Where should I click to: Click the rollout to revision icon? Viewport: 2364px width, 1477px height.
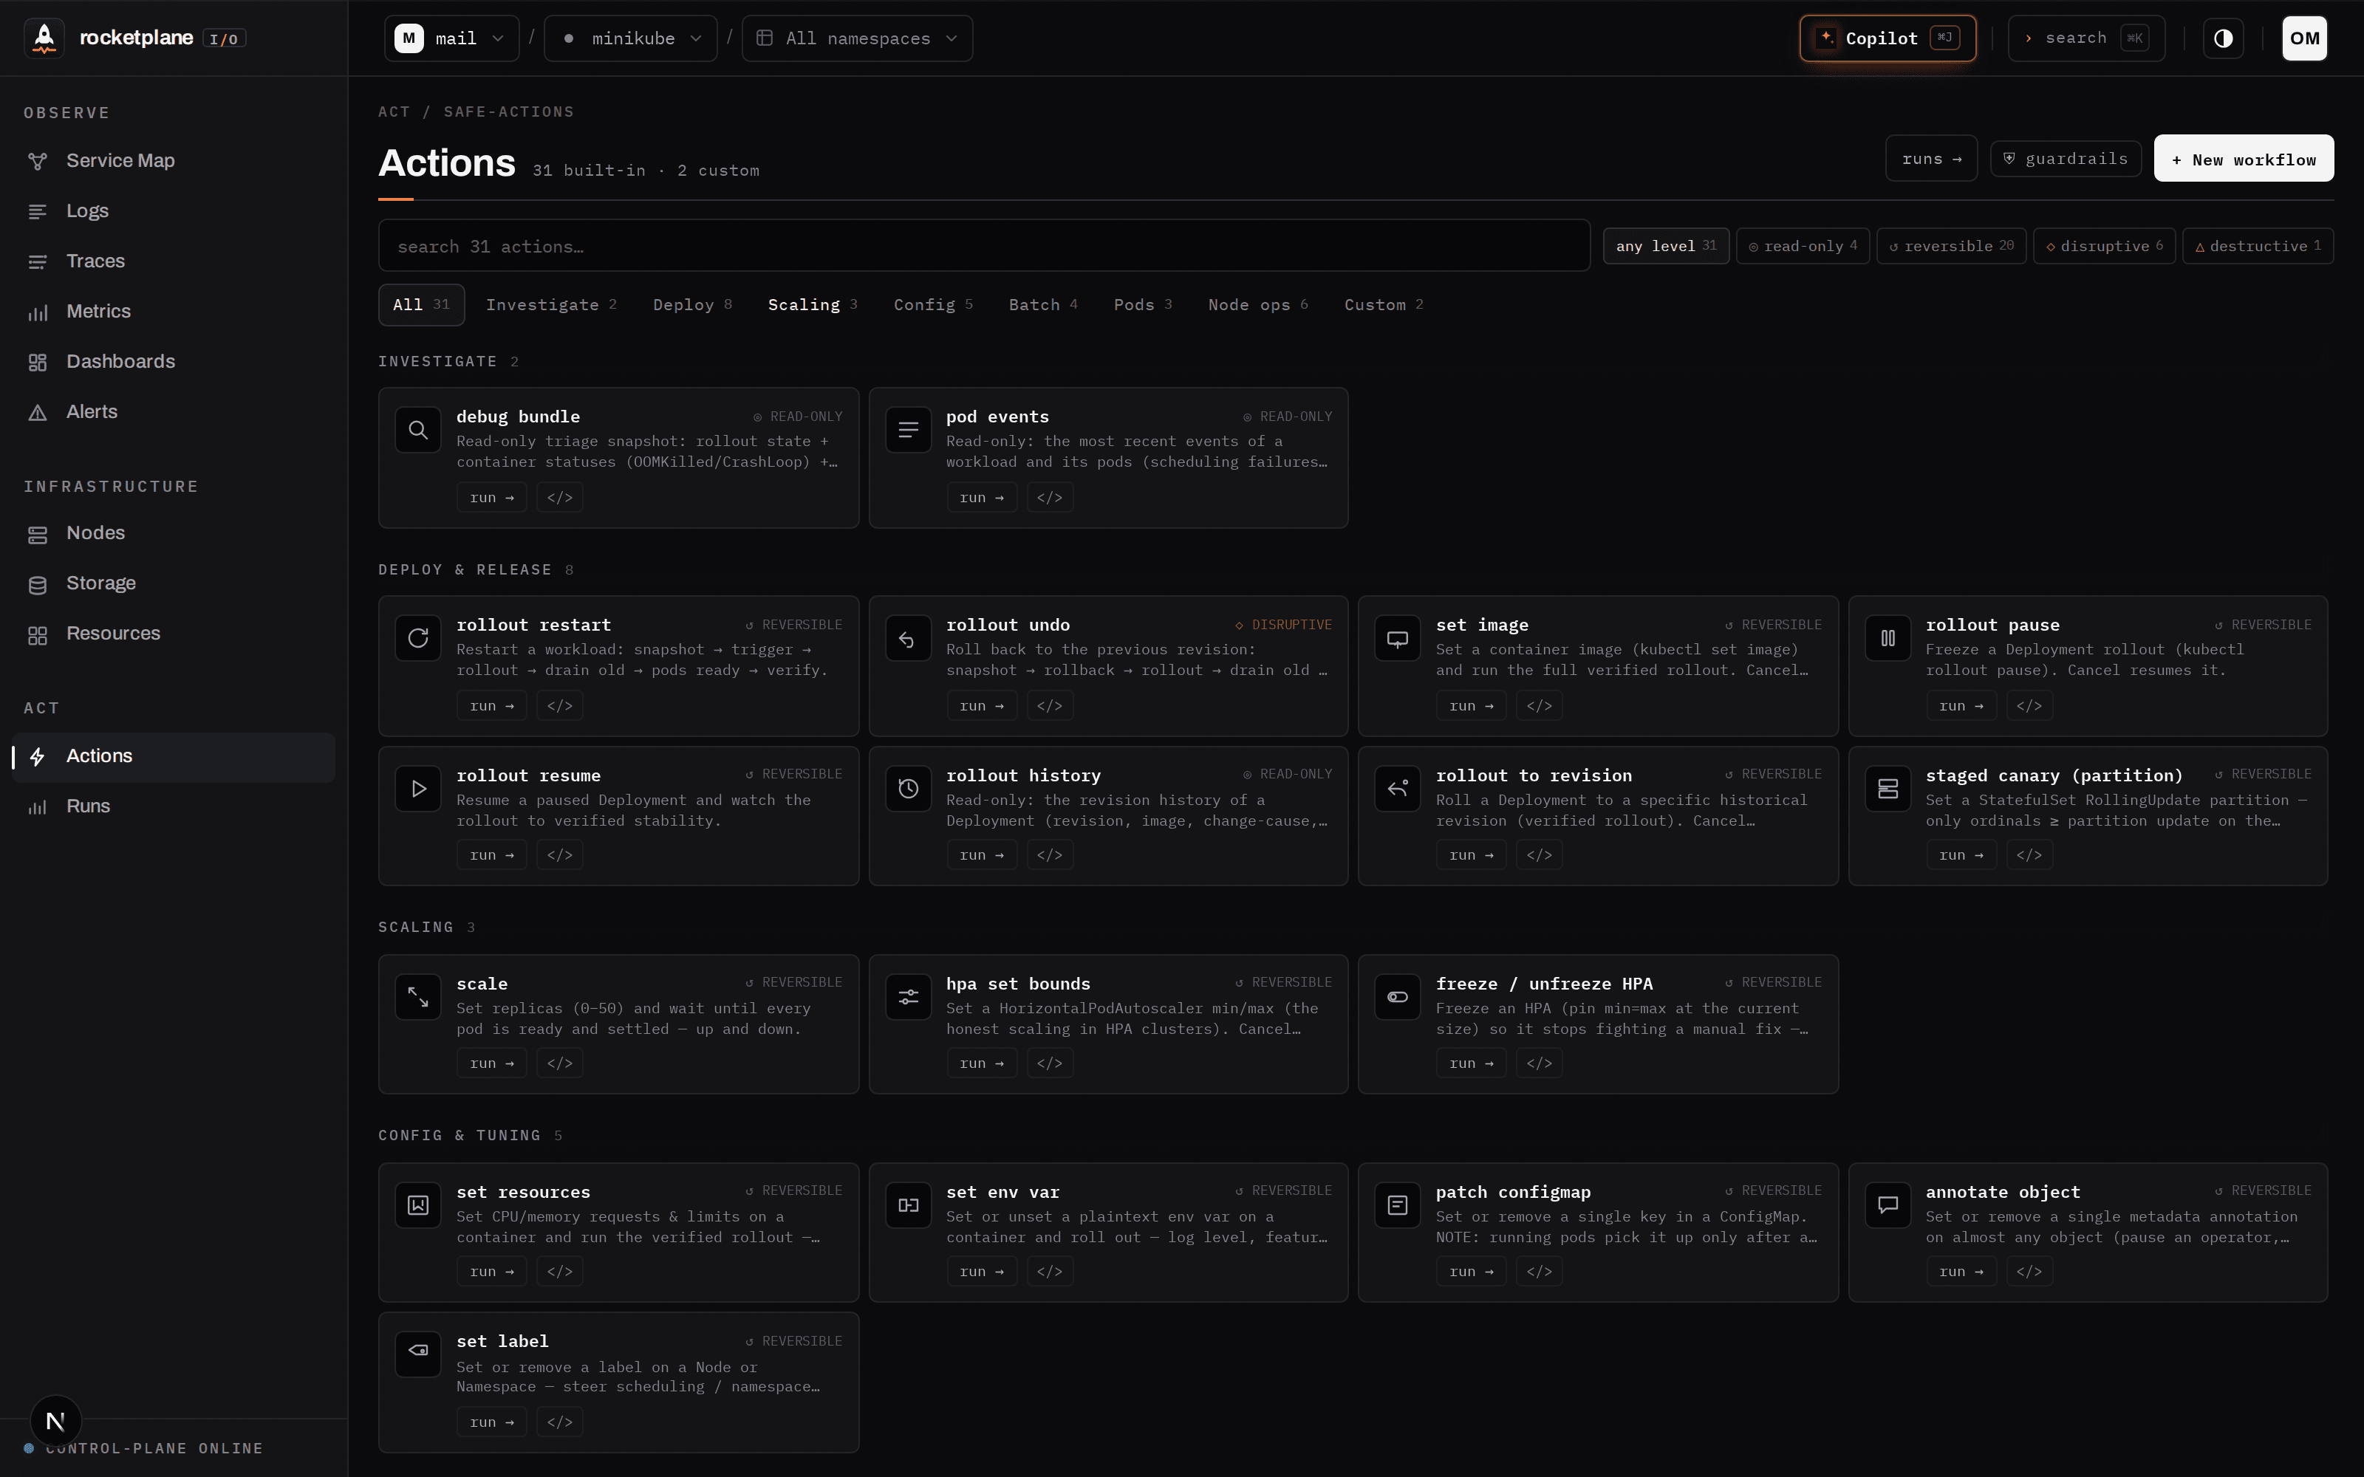point(1398,788)
